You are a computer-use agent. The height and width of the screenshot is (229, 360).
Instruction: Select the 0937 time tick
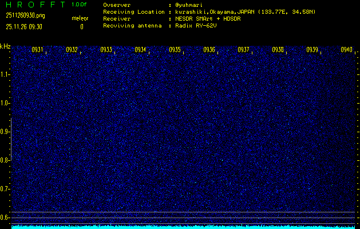244,50
